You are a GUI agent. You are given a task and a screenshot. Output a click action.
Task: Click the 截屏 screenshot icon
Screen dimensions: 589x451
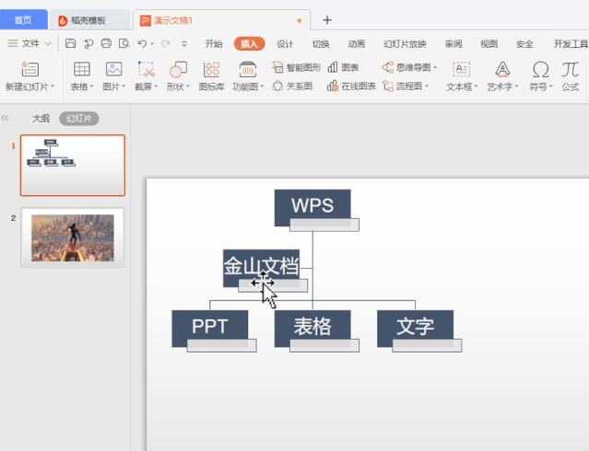pyautogui.click(x=146, y=69)
